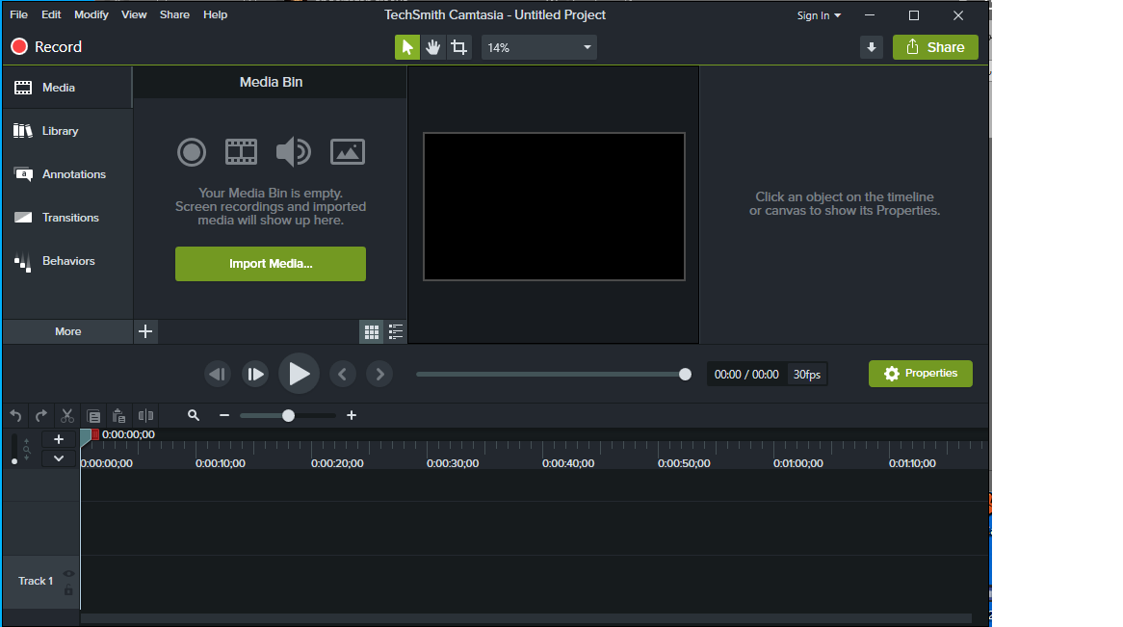This screenshot has width=1123, height=627.
Task: Toggle the Properties panel button
Action: pos(921,374)
